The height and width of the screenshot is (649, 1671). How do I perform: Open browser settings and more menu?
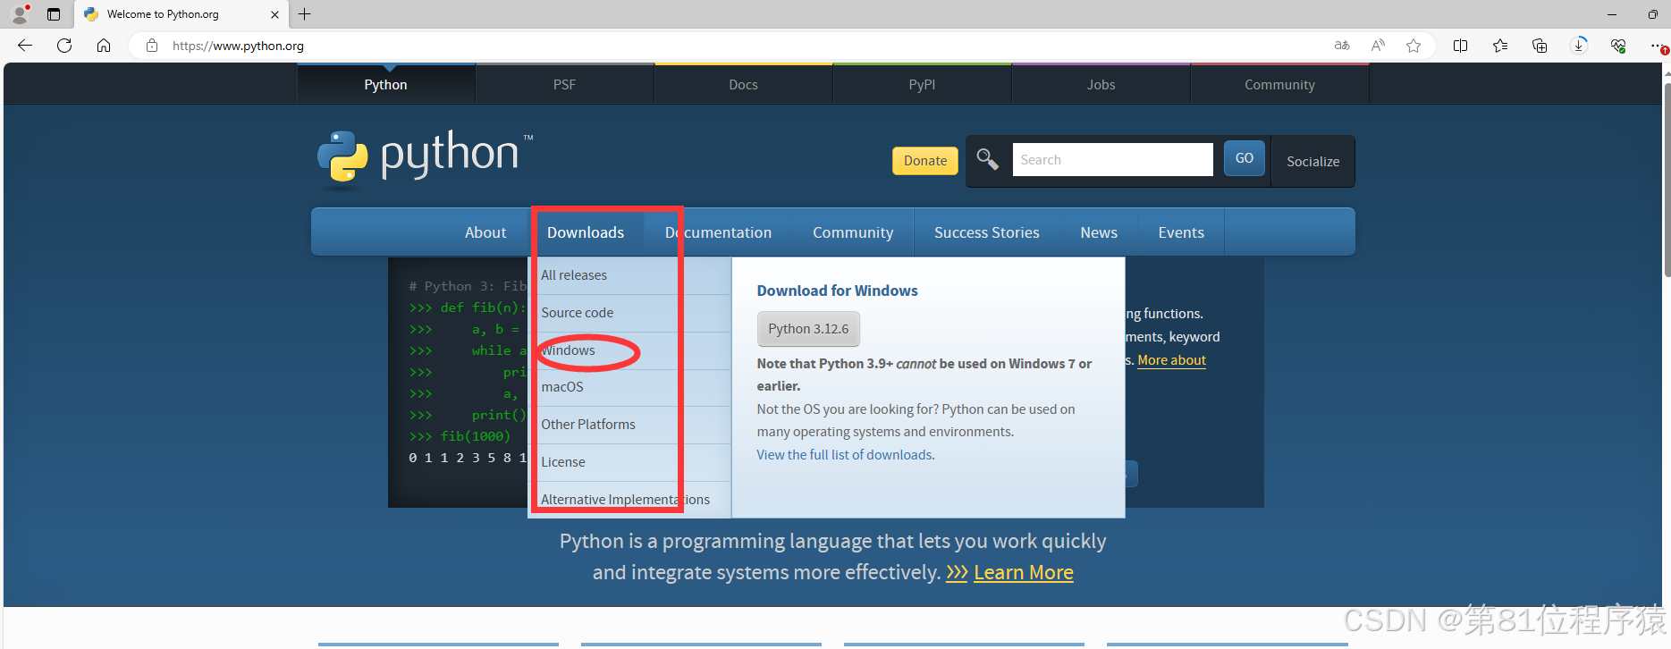[1658, 46]
